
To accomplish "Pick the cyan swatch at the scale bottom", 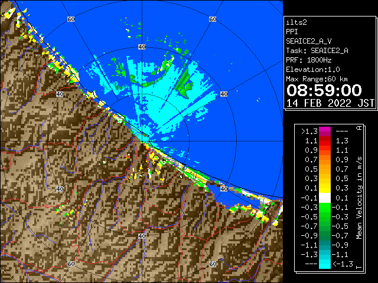I will click(x=325, y=264).
